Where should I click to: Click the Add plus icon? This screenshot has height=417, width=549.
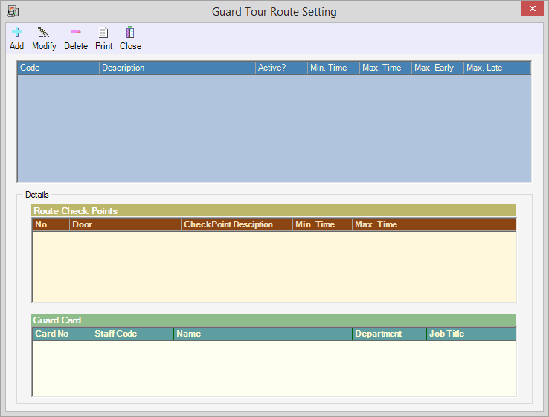[x=17, y=33]
